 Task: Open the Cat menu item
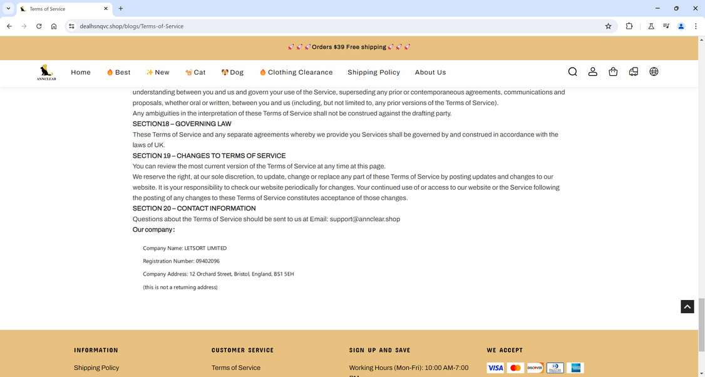pyautogui.click(x=195, y=72)
